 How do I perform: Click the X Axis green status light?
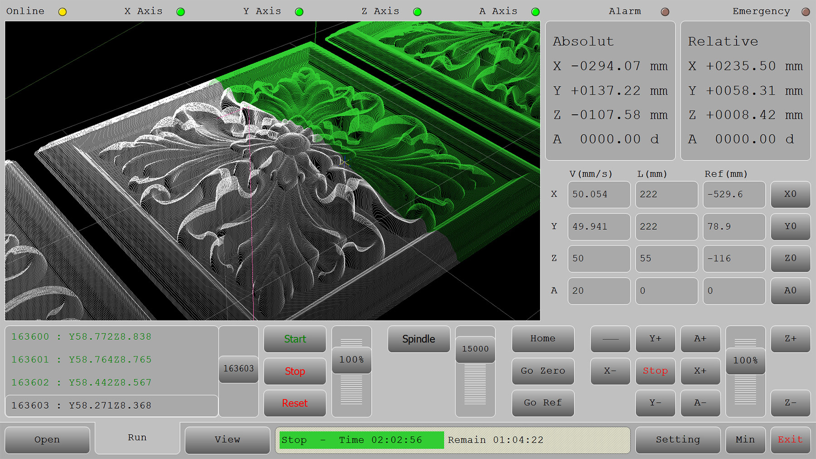tap(180, 12)
